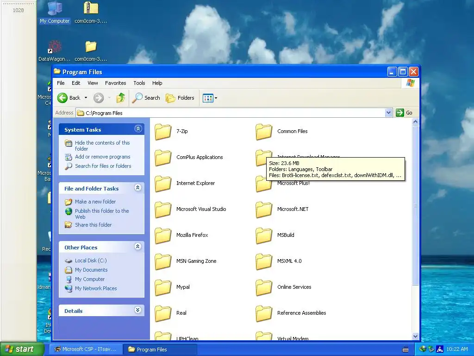Screen dimensions: 474x356
Task: Click the vertical scrollbar thumb
Action: tap(415, 205)
